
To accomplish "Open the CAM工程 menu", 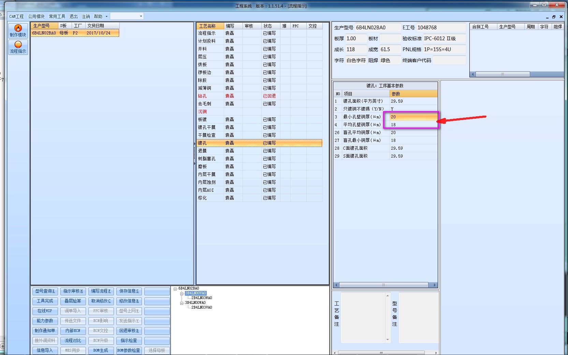I will click(16, 16).
